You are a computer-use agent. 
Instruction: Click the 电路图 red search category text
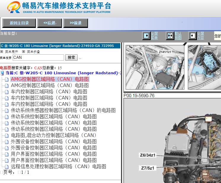tap(6, 68)
